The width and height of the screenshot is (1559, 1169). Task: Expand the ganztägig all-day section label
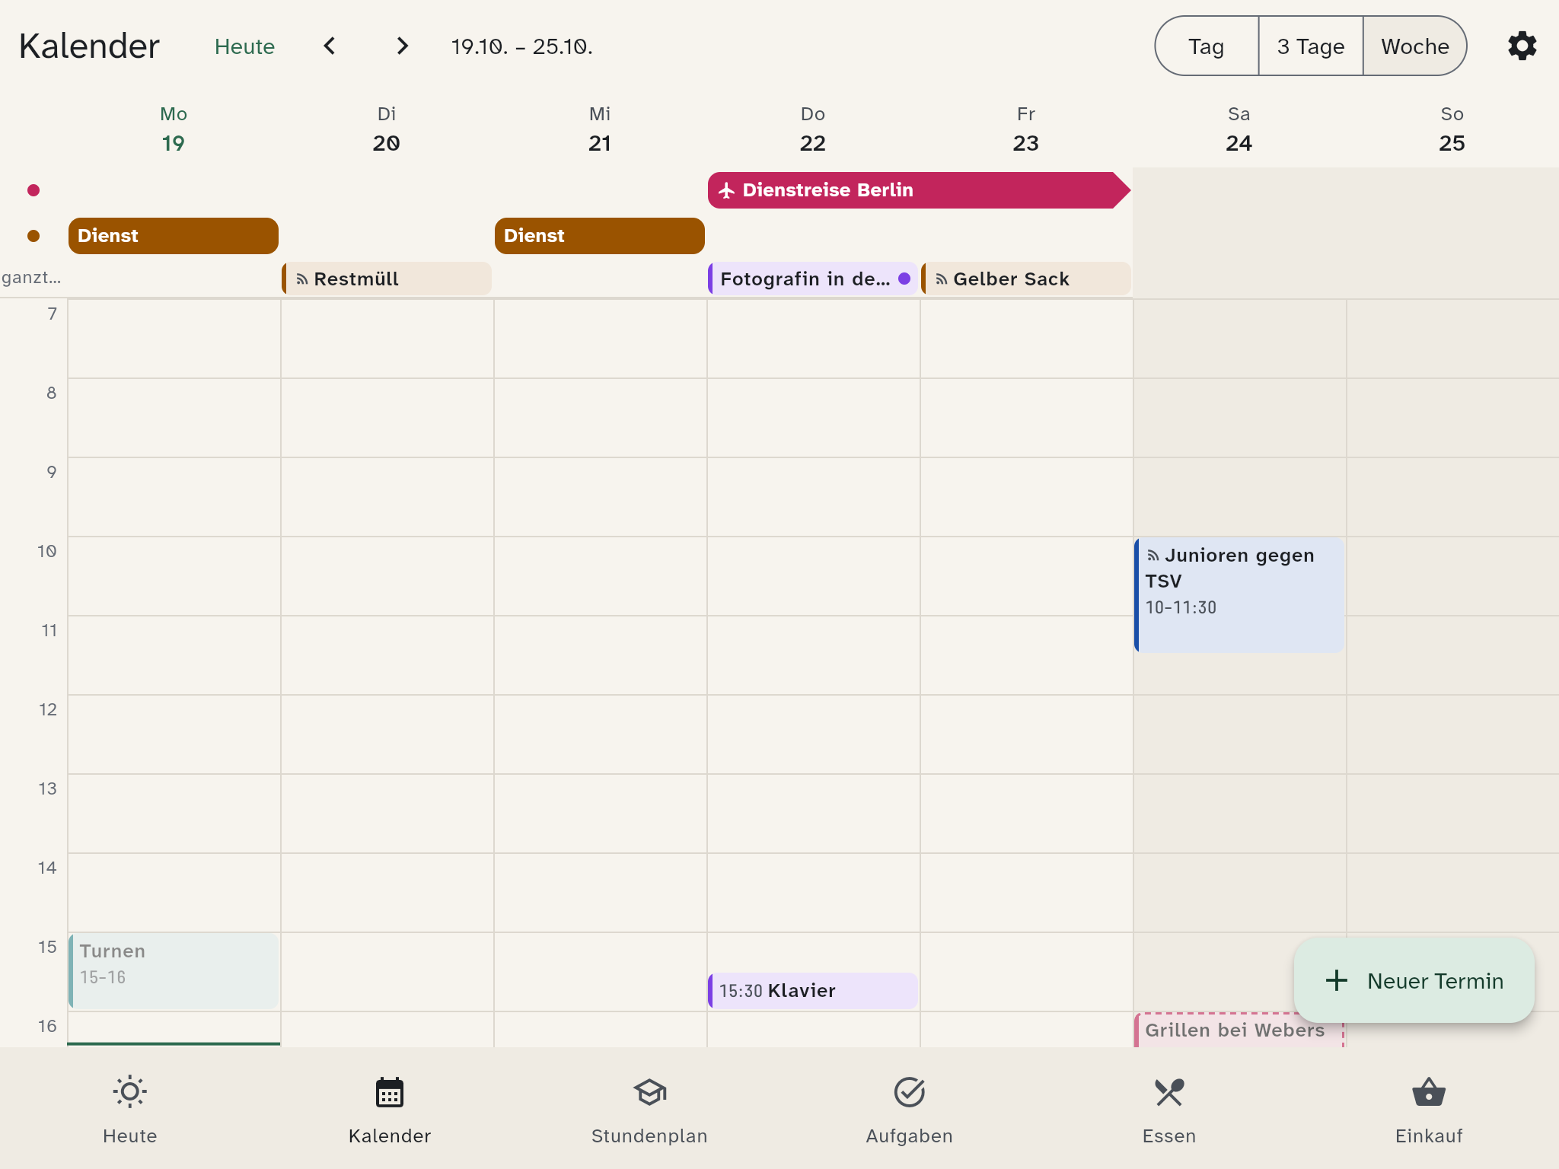tap(31, 278)
